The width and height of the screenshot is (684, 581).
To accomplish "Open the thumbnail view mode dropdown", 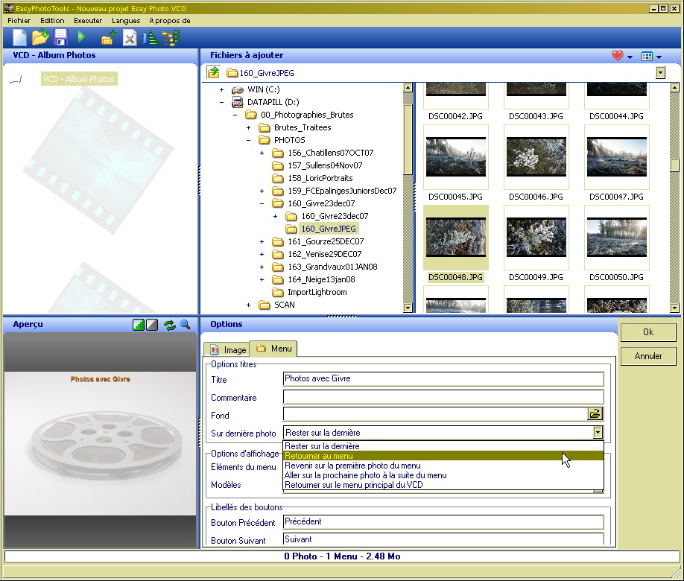I will tap(651, 56).
